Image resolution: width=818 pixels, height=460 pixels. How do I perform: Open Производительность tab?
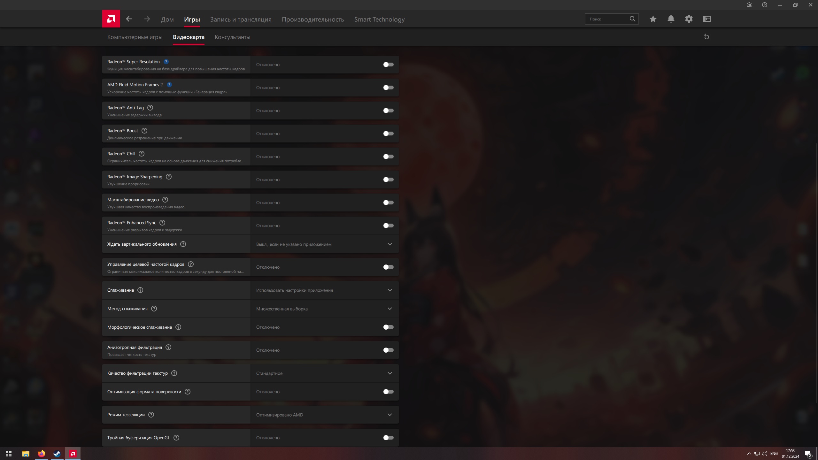(313, 19)
